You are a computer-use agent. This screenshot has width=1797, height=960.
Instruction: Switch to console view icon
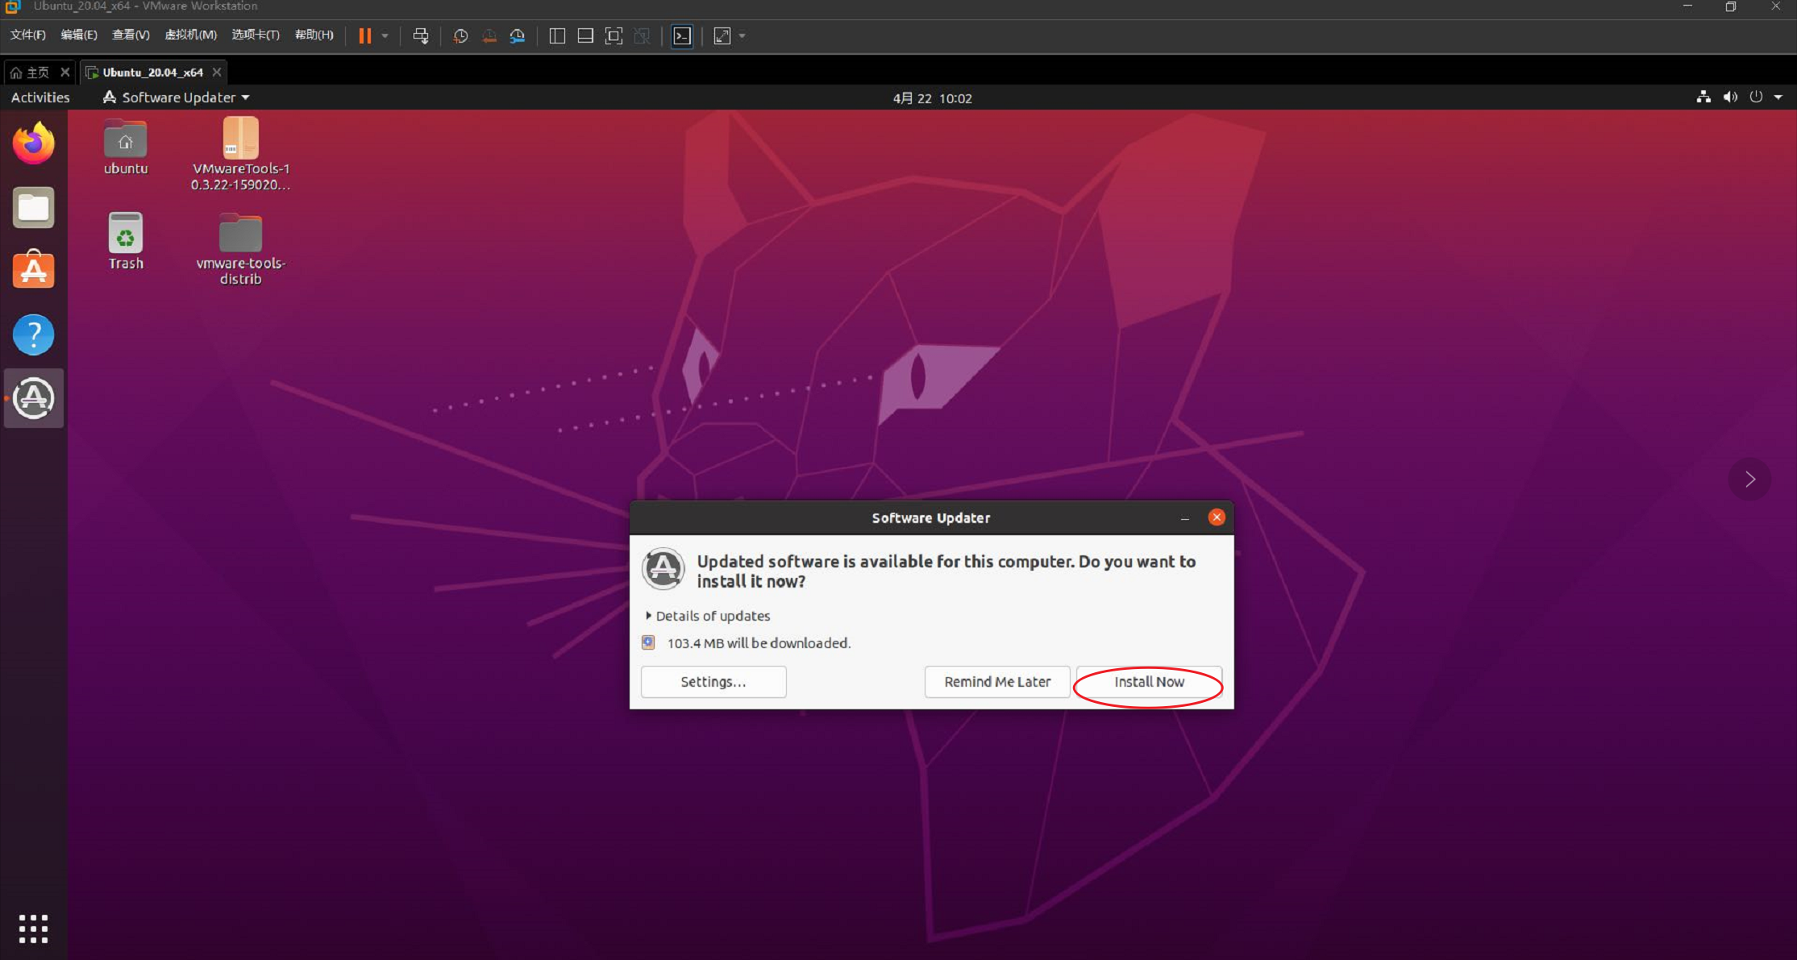click(682, 35)
